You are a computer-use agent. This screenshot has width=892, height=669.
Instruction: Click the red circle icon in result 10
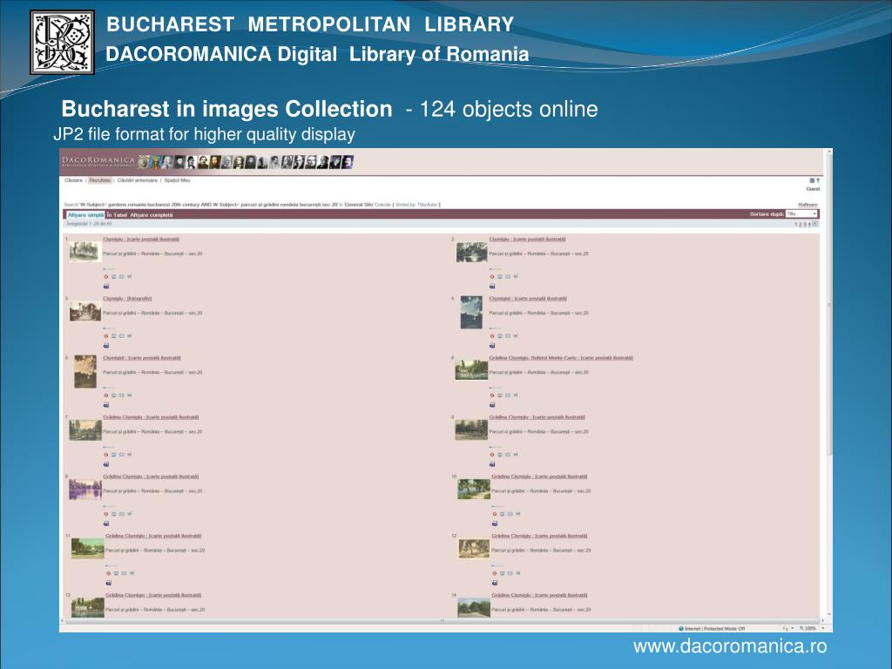click(x=495, y=514)
